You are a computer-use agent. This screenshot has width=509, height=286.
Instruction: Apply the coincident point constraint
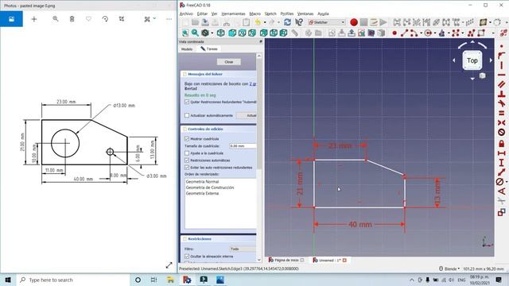[502, 46]
